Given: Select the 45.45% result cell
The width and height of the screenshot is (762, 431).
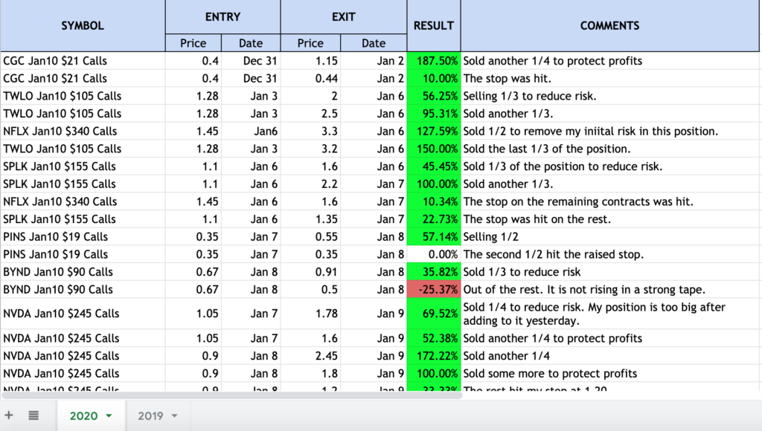Looking at the screenshot, I should pyautogui.click(x=434, y=166).
